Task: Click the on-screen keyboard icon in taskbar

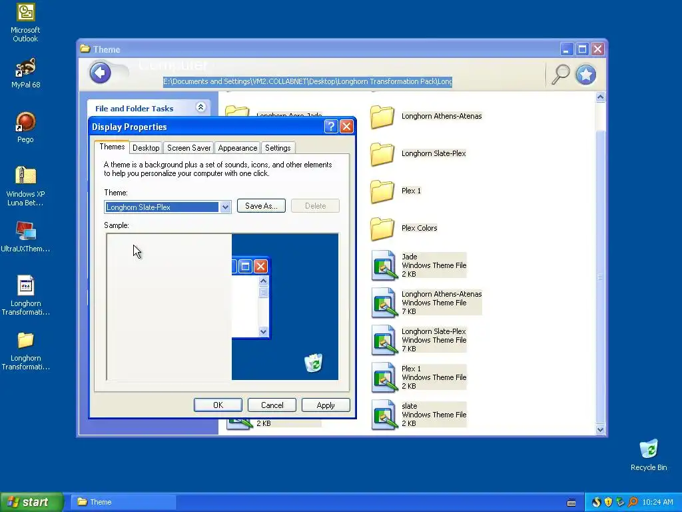Action: coord(571,503)
